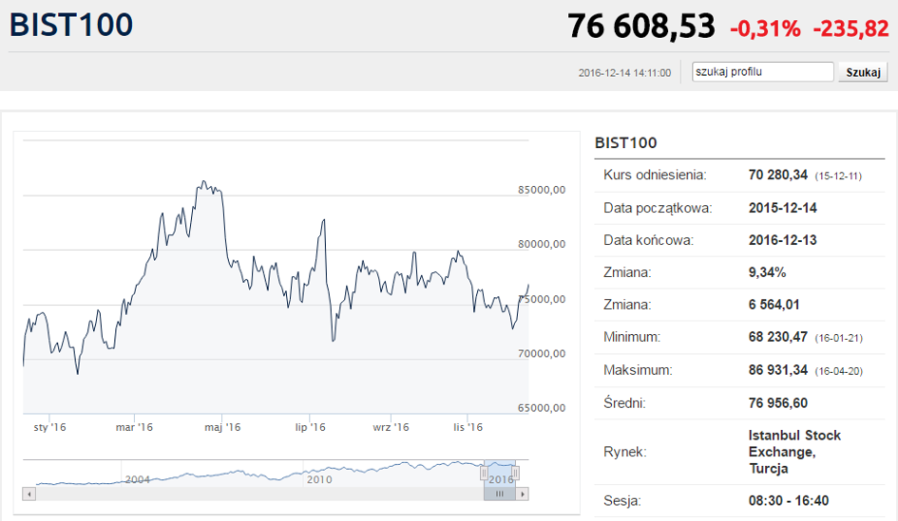Click the Szukaj button
This screenshot has height=521, width=898.
(863, 72)
